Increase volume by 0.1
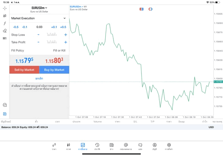 click(54, 27)
